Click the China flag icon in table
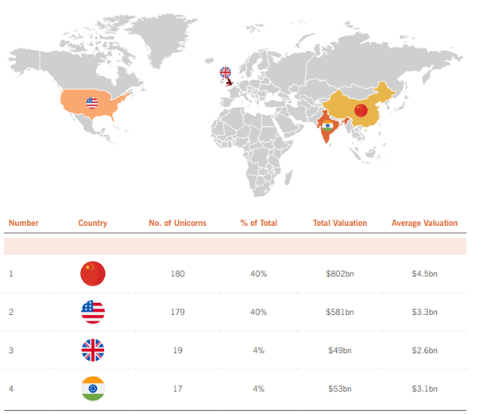The width and height of the screenshot is (487, 414). (93, 274)
